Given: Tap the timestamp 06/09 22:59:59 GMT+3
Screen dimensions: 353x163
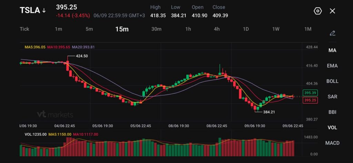Looking at the screenshot, I should 119,16.
